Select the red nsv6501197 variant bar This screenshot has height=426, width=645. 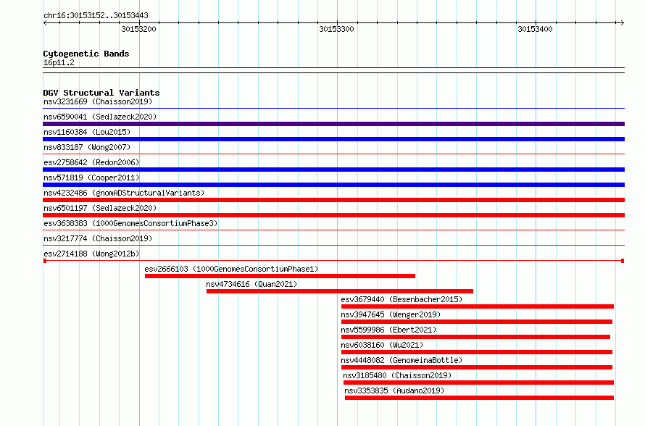click(333, 215)
